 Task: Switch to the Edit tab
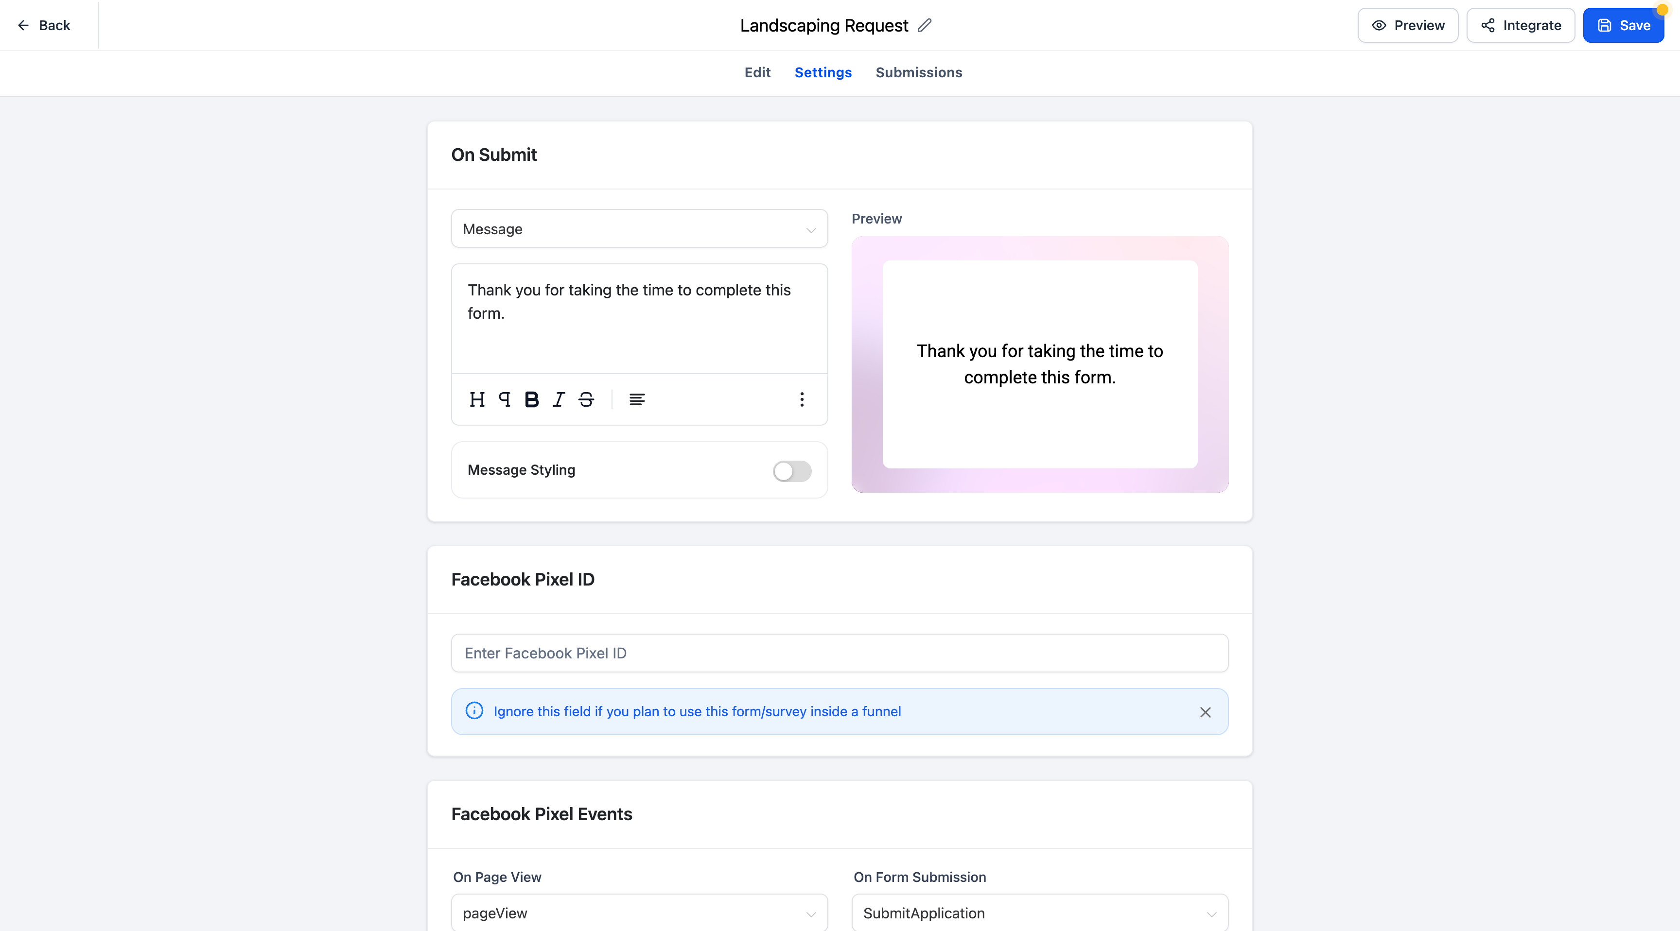pos(757,72)
